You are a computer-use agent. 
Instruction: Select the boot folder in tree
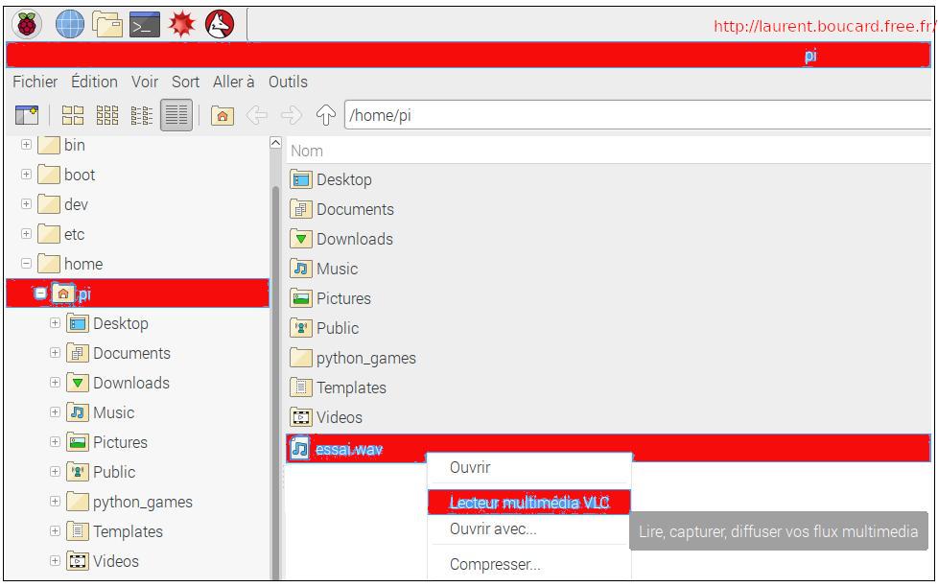(x=67, y=175)
